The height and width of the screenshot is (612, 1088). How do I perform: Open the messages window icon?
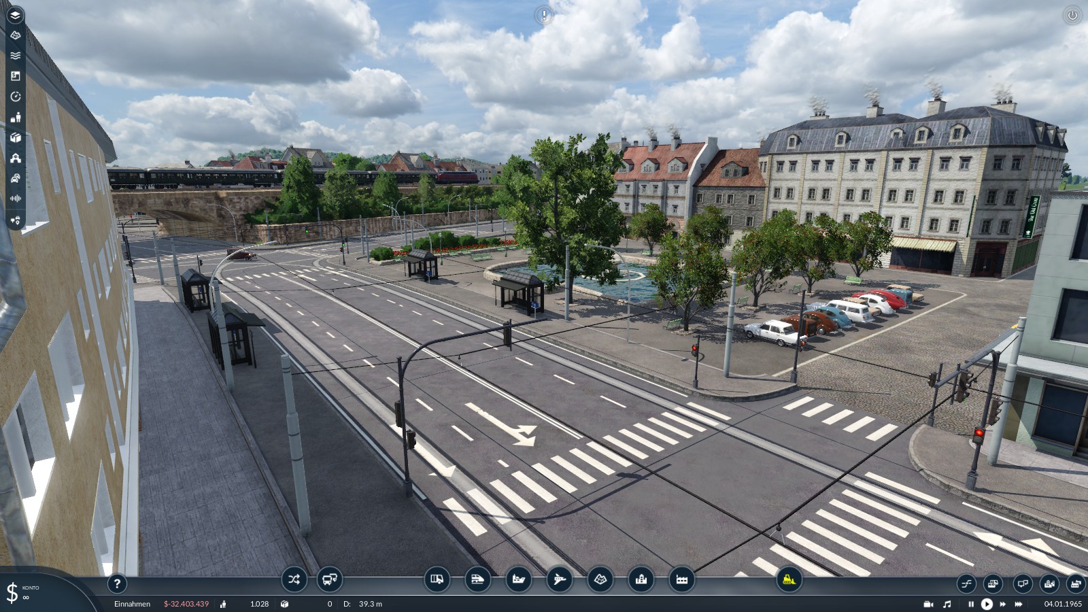point(1022,583)
